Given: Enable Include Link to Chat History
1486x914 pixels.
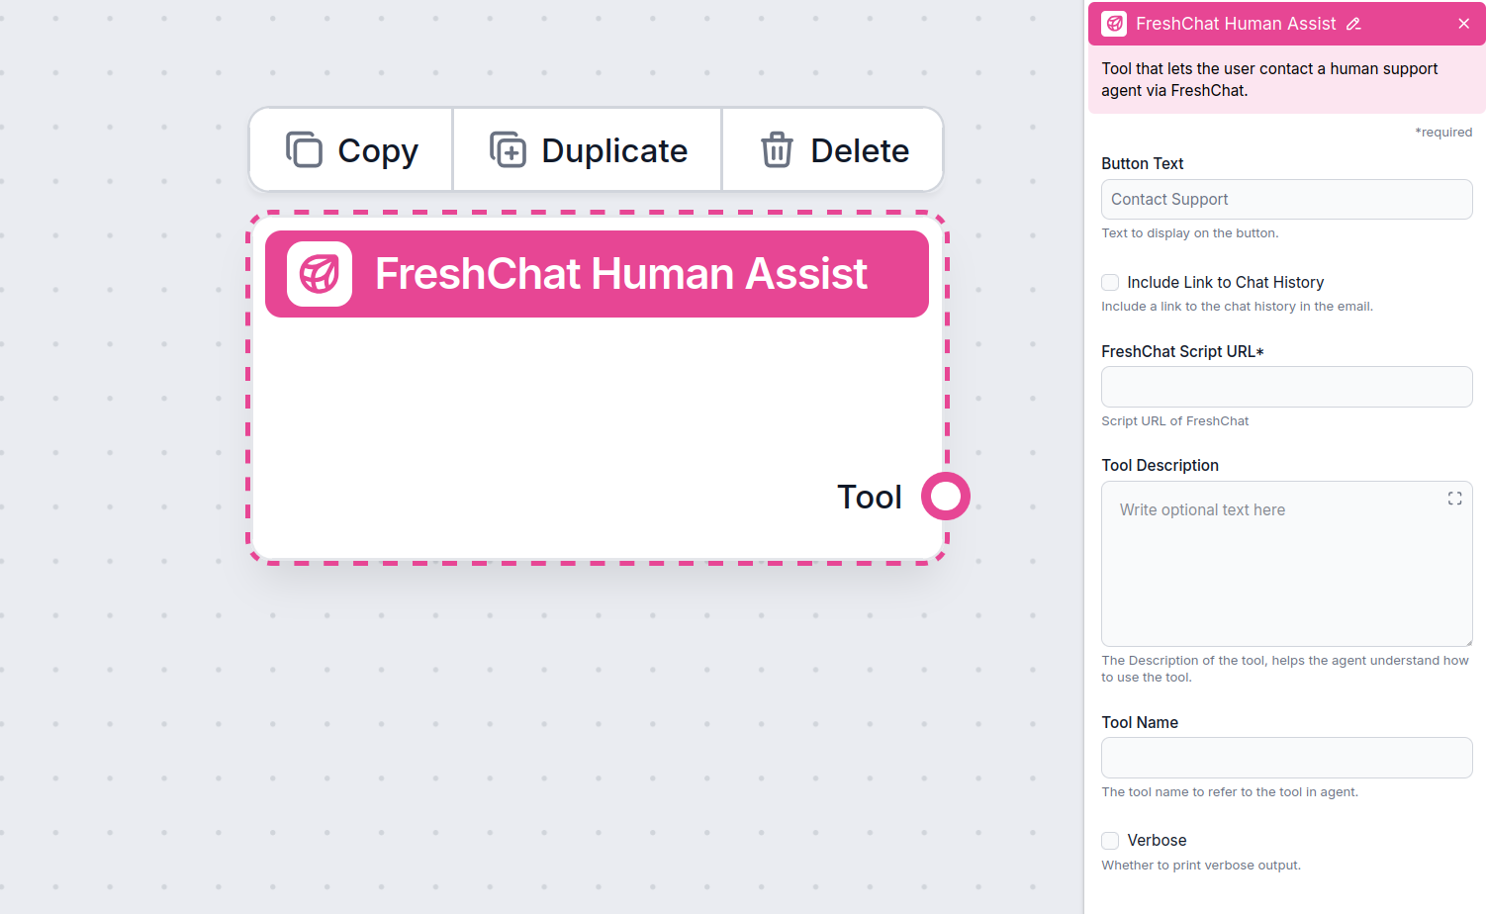Looking at the screenshot, I should (1109, 282).
